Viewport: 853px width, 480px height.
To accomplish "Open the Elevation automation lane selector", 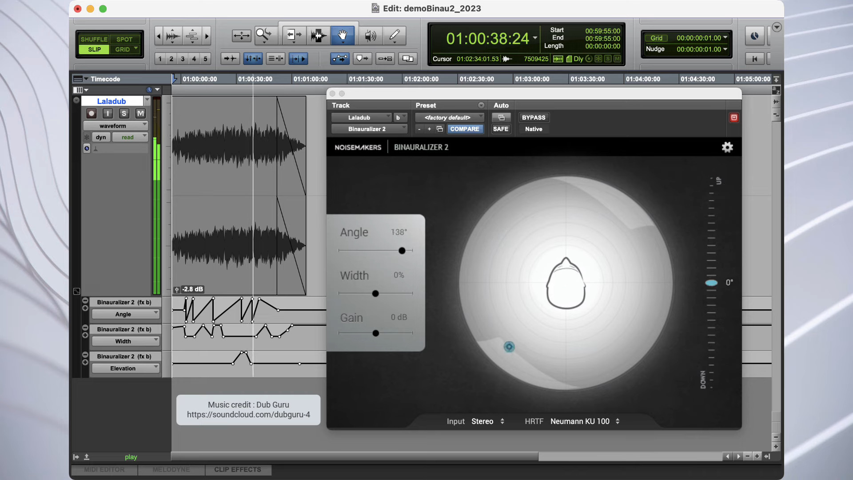I will (x=125, y=368).
